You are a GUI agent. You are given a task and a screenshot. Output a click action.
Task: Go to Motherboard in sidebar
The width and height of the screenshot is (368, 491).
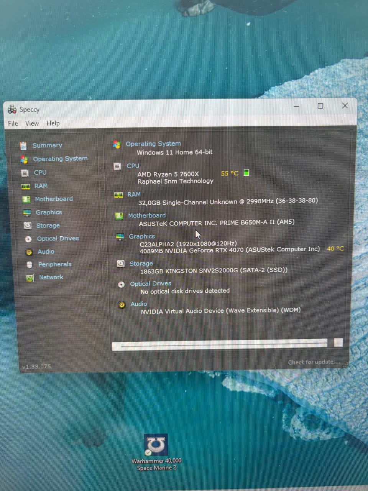pos(54,199)
